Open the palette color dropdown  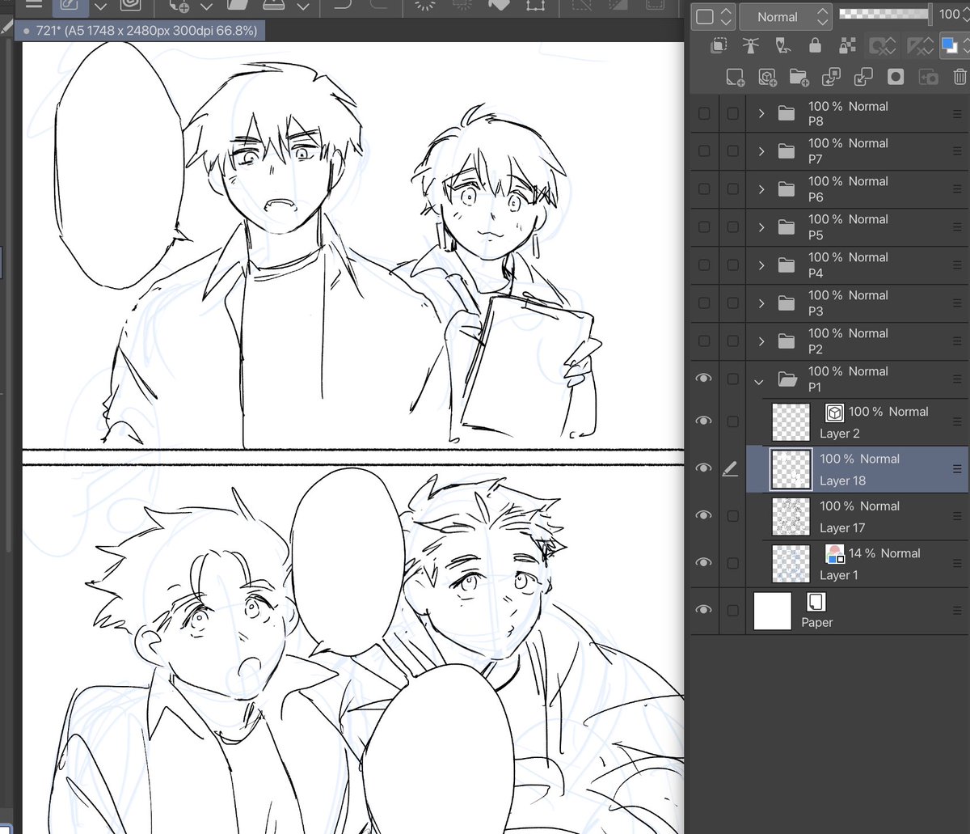click(x=715, y=16)
